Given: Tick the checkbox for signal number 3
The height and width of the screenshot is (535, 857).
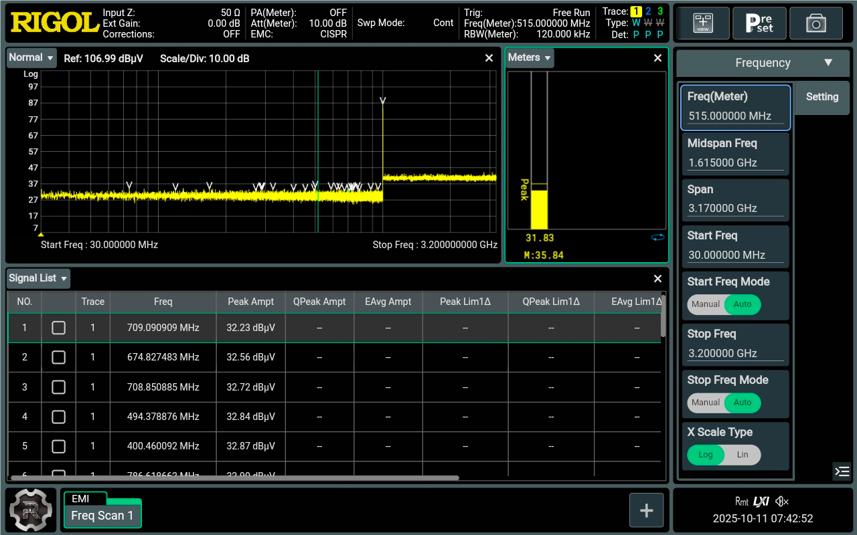Looking at the screenshot, I should click(x=59, y=387).
